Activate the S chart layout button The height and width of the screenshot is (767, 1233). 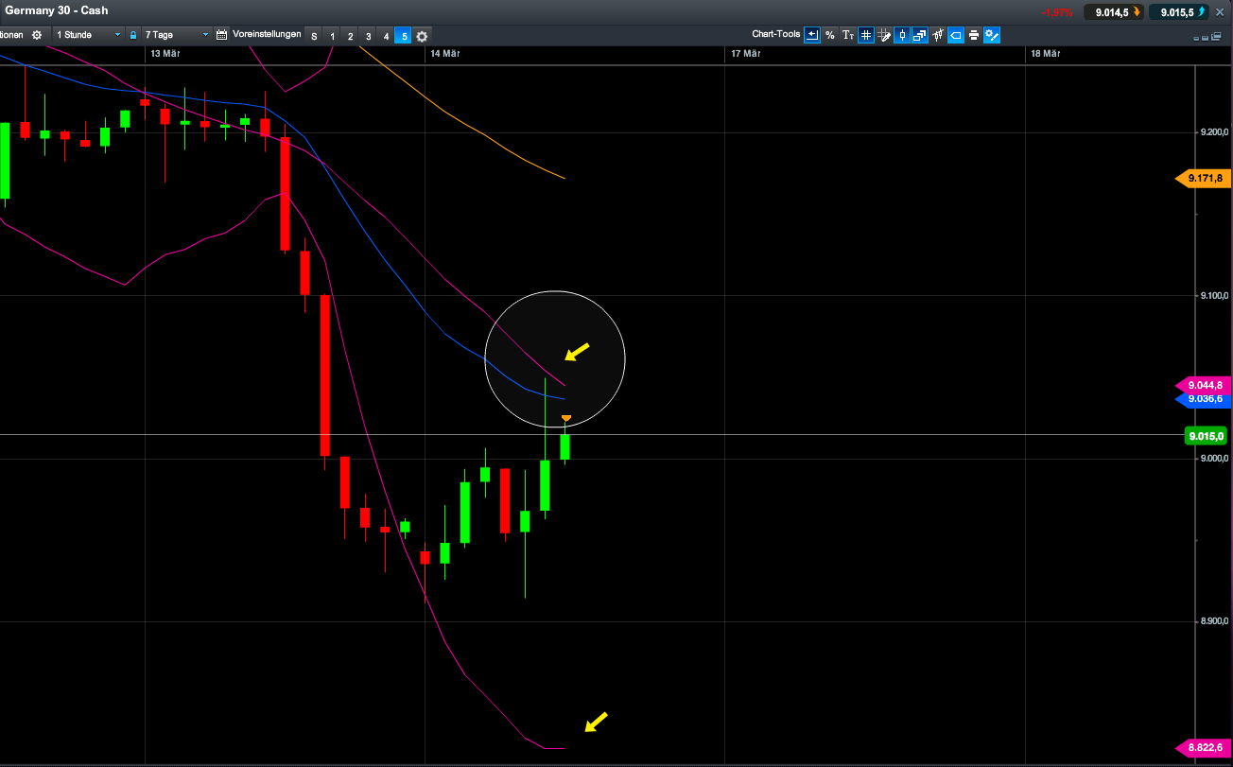(x=313, y=35)
